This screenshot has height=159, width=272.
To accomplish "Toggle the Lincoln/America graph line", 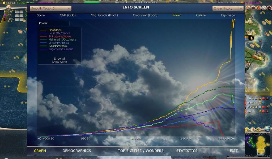I will tap(59, 43).
